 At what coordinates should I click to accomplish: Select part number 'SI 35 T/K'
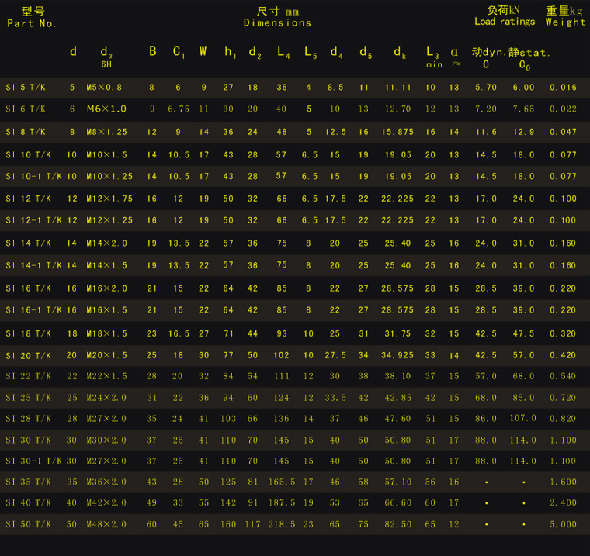pos(28,482)
